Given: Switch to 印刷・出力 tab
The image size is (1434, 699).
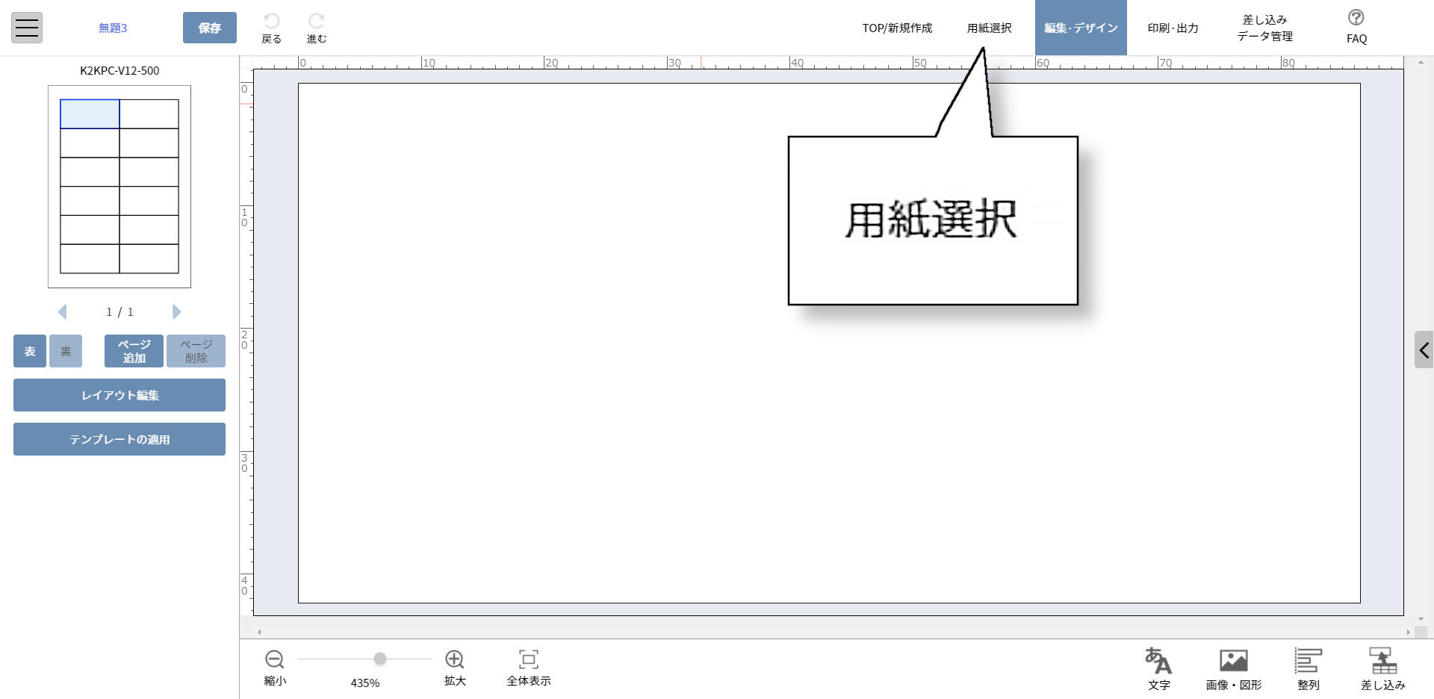Looking at the screenshot, I should [x=1172, y=28].
